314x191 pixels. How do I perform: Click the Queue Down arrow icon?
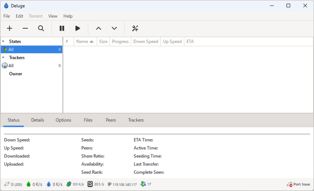click(x=114, y=28)
